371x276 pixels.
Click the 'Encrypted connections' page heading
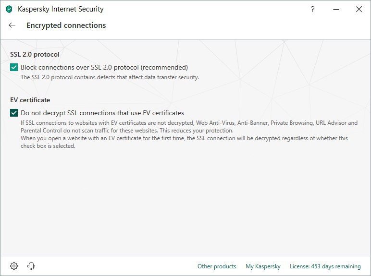(66, 25)
